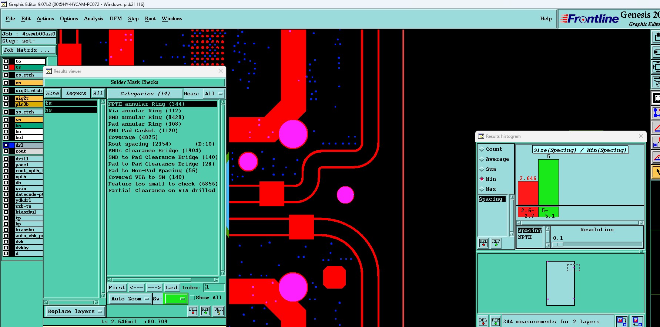Click Last result button
Screen dimensions: 660x327
pos(172,288)
